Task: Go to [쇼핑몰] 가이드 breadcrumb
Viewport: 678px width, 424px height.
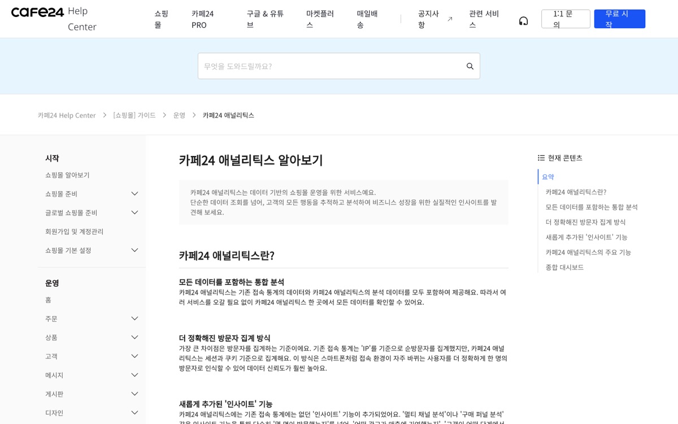Action: click(134, 115)
